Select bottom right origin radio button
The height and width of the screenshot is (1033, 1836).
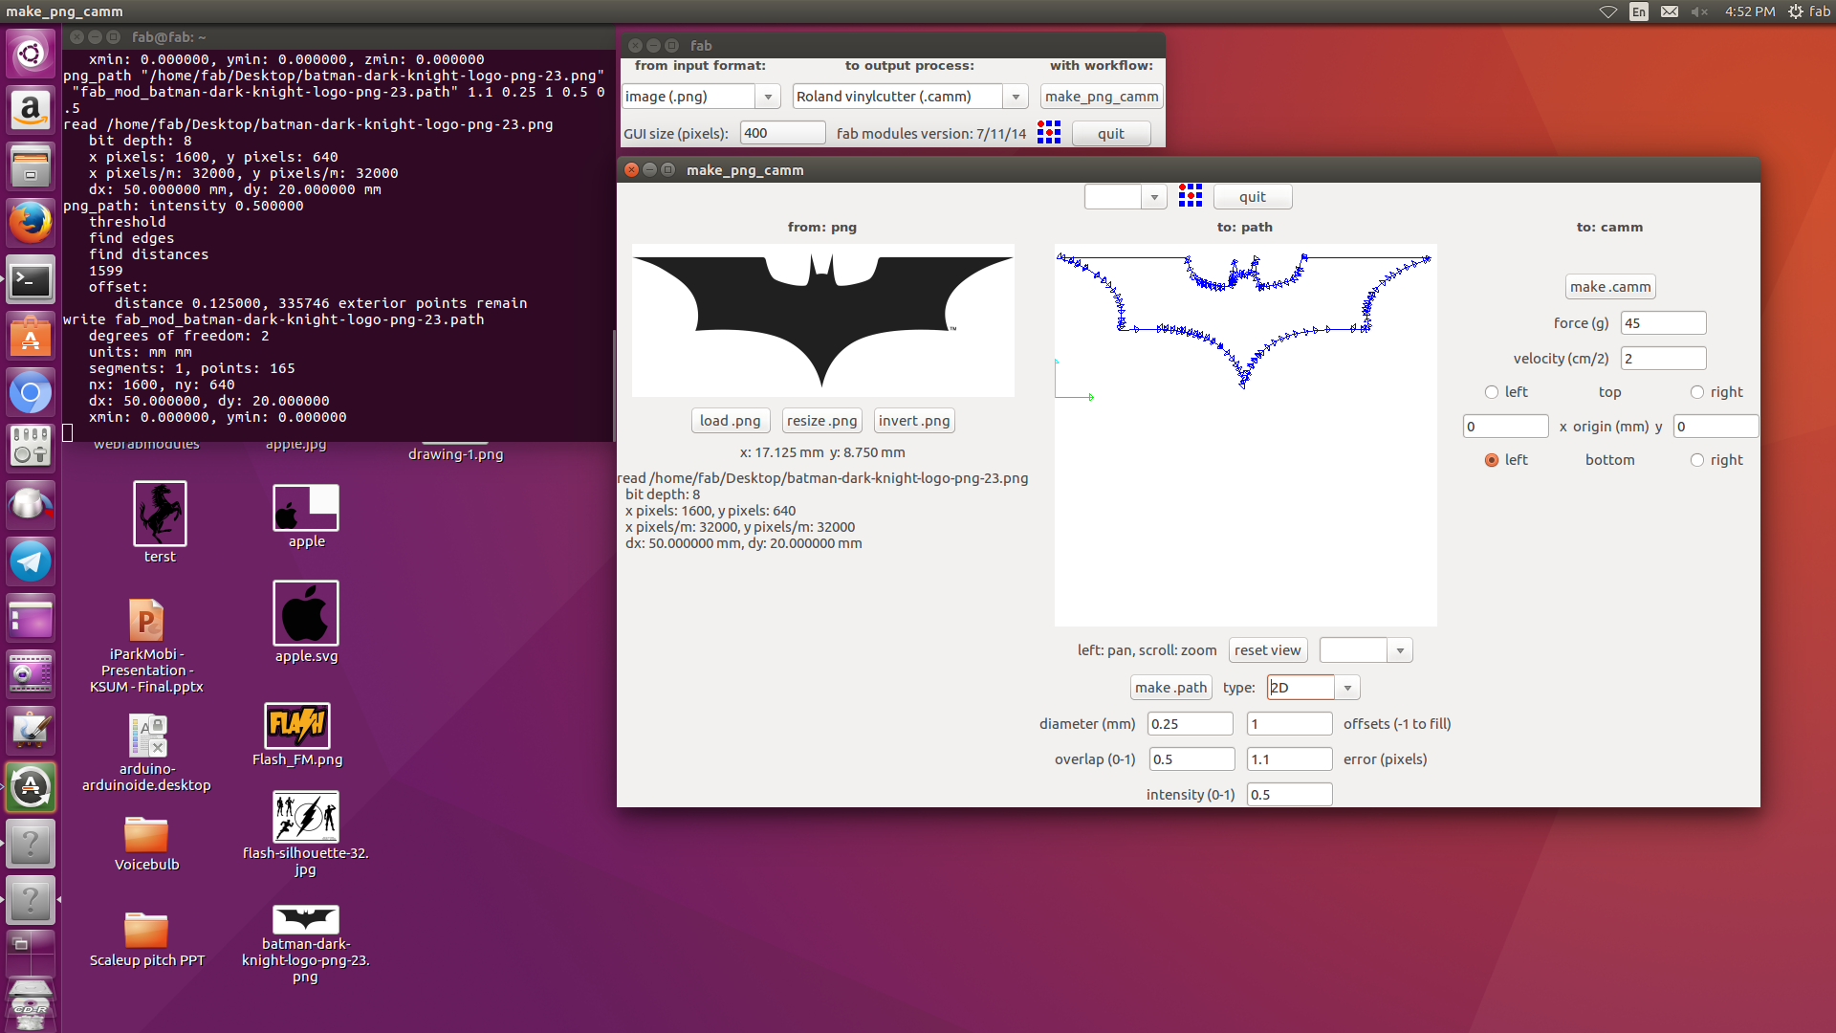tap(1696, 460)
